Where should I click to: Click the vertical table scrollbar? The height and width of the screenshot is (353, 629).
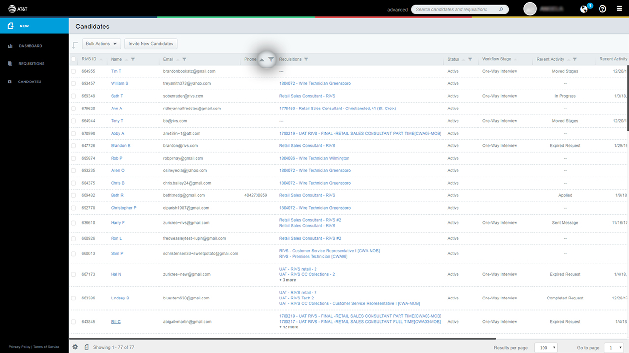[x=628, y=97]
